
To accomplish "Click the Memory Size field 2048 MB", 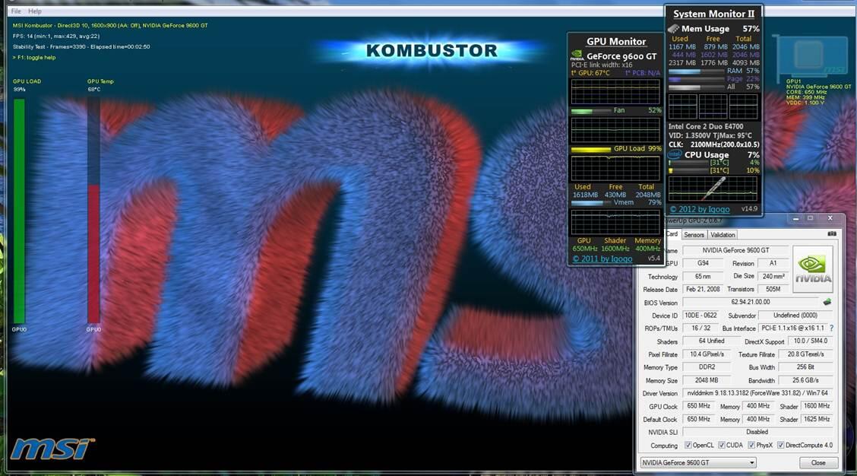I will [x=707, y=380].
